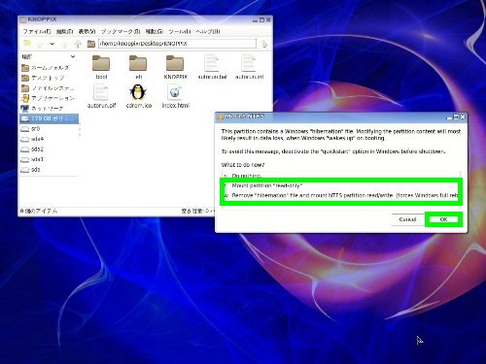Click the go icon beside the path field
This screenshot has height=364, width=486.
264,44
